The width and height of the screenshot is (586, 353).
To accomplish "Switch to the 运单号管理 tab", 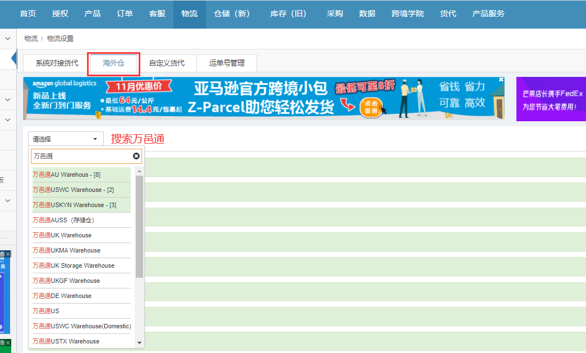I will pos(226,63).
